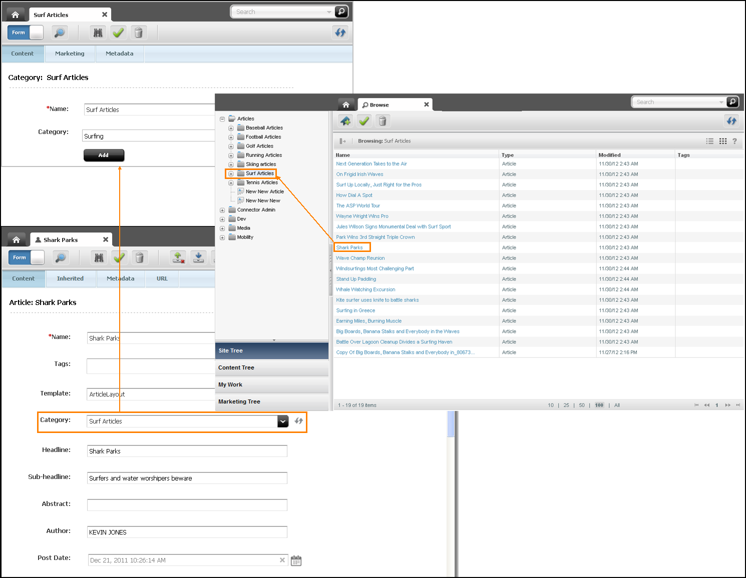Click Abstract input field
This screenshot has height=578, width=746.
pyautogui.click(x=187, y=505)
